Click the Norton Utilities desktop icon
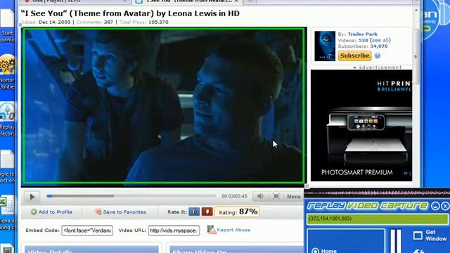Viewport: 450px width, 253px height. [7, 72]
